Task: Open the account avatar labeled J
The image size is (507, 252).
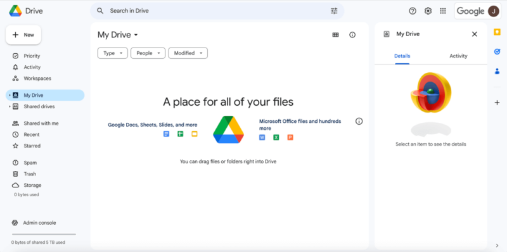Action: pyautogui.click(x=493, y=11)
